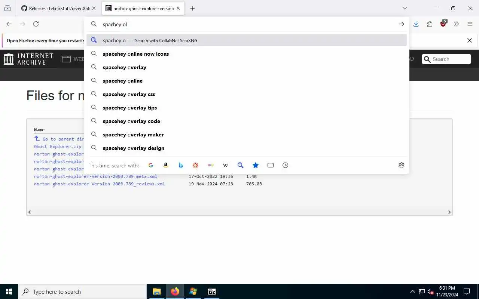
Task: Close the GitHub Releases tab
Action: 94,8
